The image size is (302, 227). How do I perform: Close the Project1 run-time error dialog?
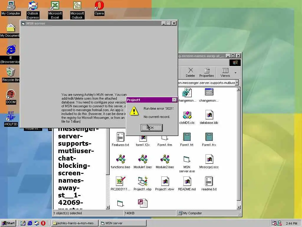point(174,100)
